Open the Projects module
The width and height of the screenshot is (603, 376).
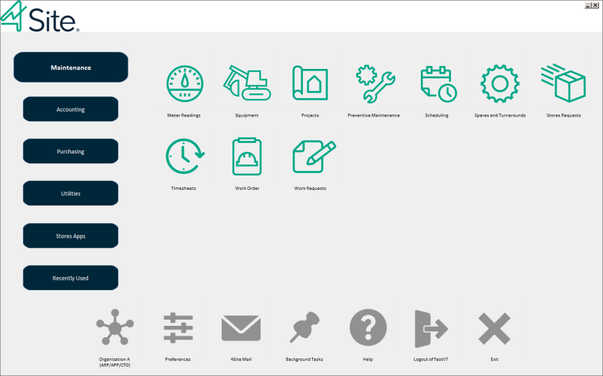point(310,83)
